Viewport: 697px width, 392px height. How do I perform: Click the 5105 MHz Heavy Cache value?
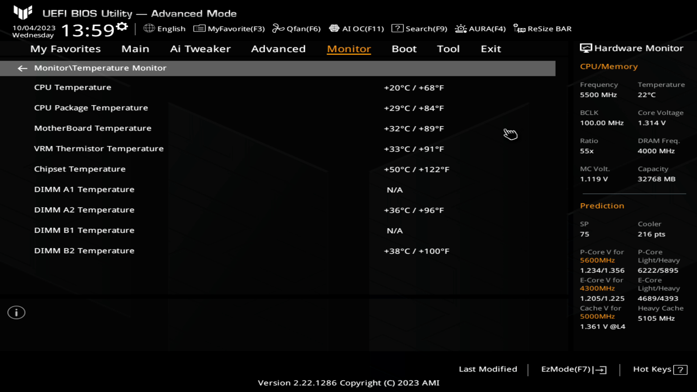(x=656, y=318)
